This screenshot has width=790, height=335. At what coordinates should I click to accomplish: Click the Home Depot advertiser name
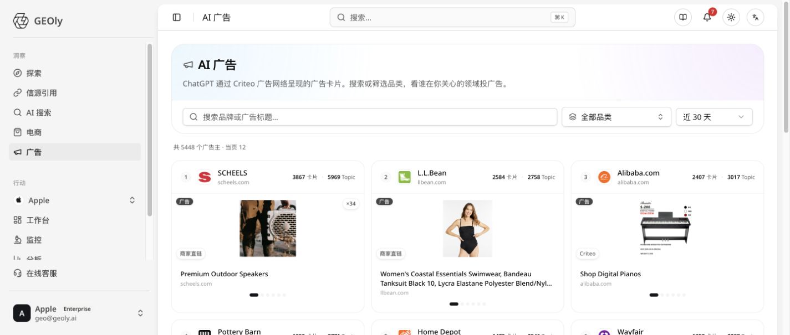[x=439, y=331]
